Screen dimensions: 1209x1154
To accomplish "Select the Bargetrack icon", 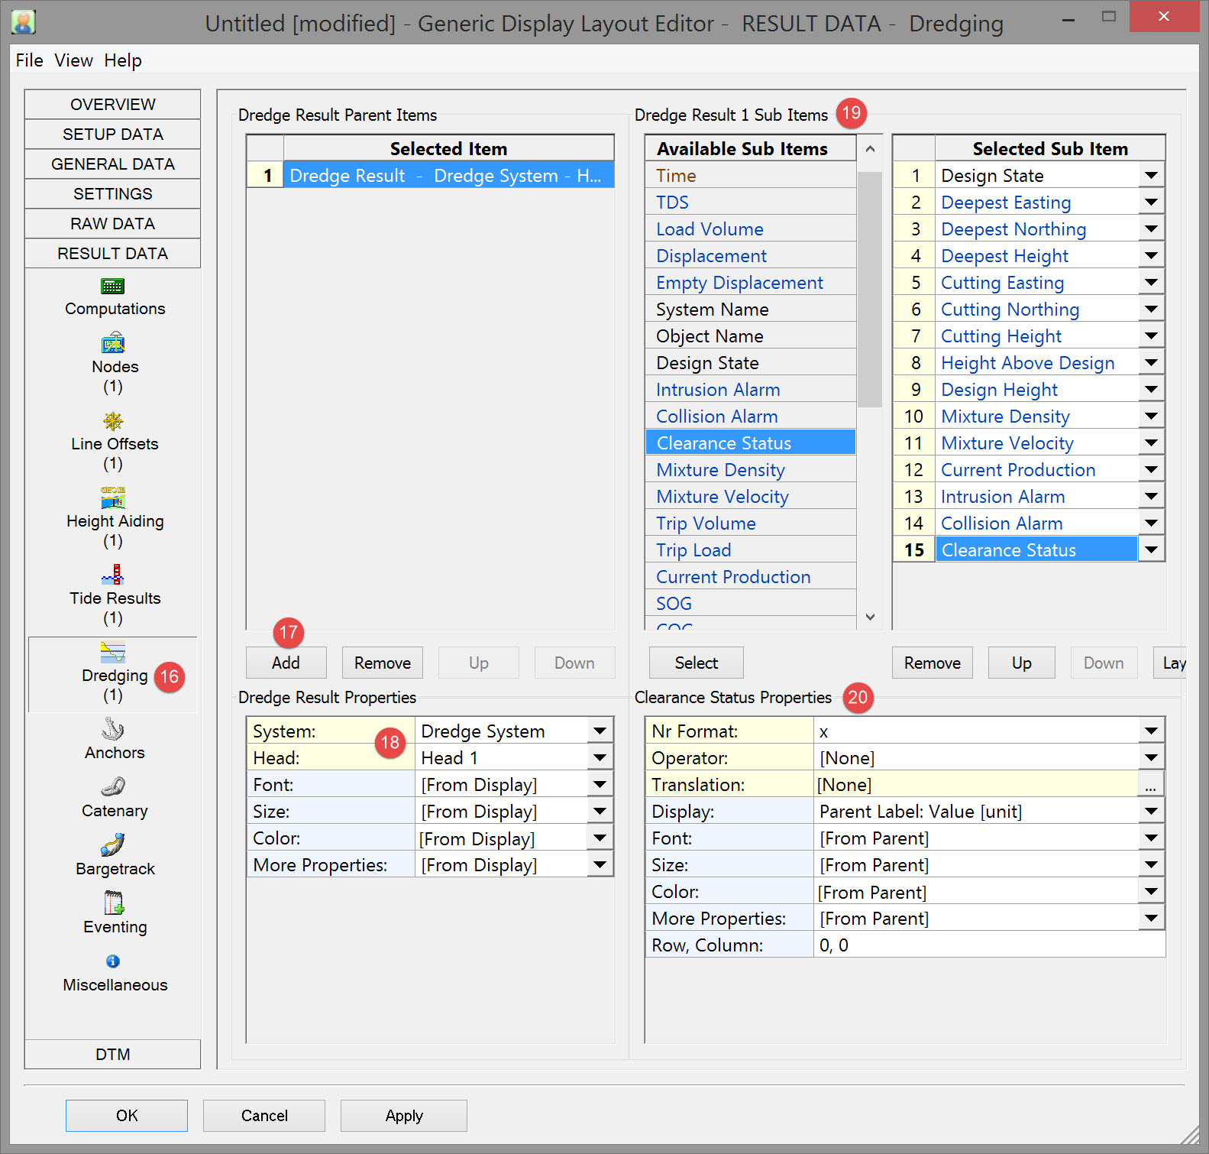I will 113,844.
